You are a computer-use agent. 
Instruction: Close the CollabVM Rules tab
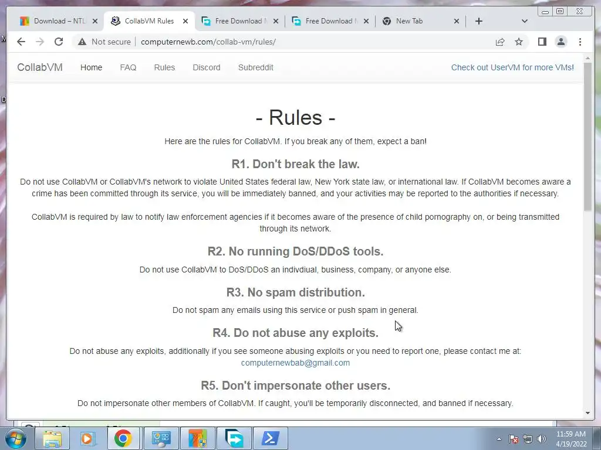coord(185,21)
